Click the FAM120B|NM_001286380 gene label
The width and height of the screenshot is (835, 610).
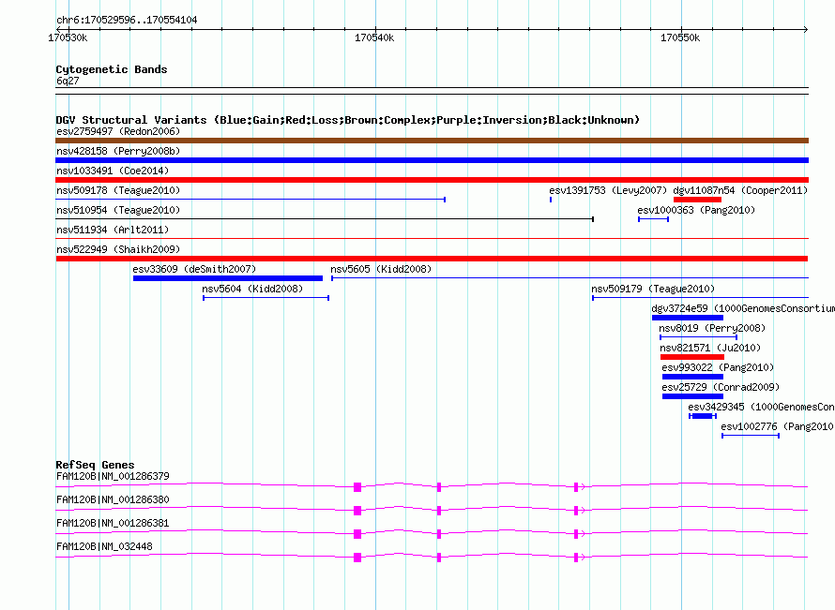113,499
